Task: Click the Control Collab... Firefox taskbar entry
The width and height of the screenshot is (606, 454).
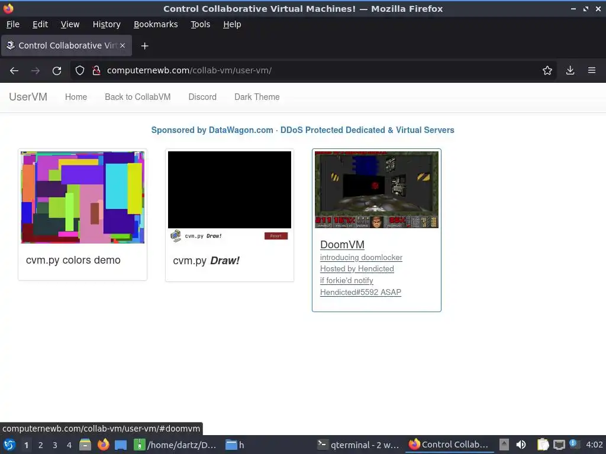Action: pyautogui.click(x=449, y=445)
